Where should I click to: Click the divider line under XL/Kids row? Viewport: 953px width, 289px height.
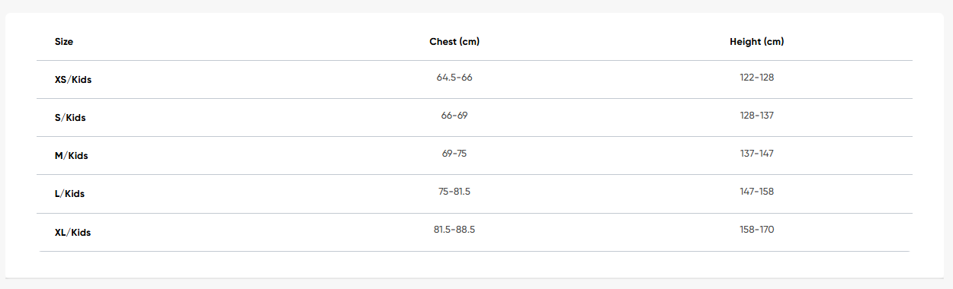pos(474,251)
